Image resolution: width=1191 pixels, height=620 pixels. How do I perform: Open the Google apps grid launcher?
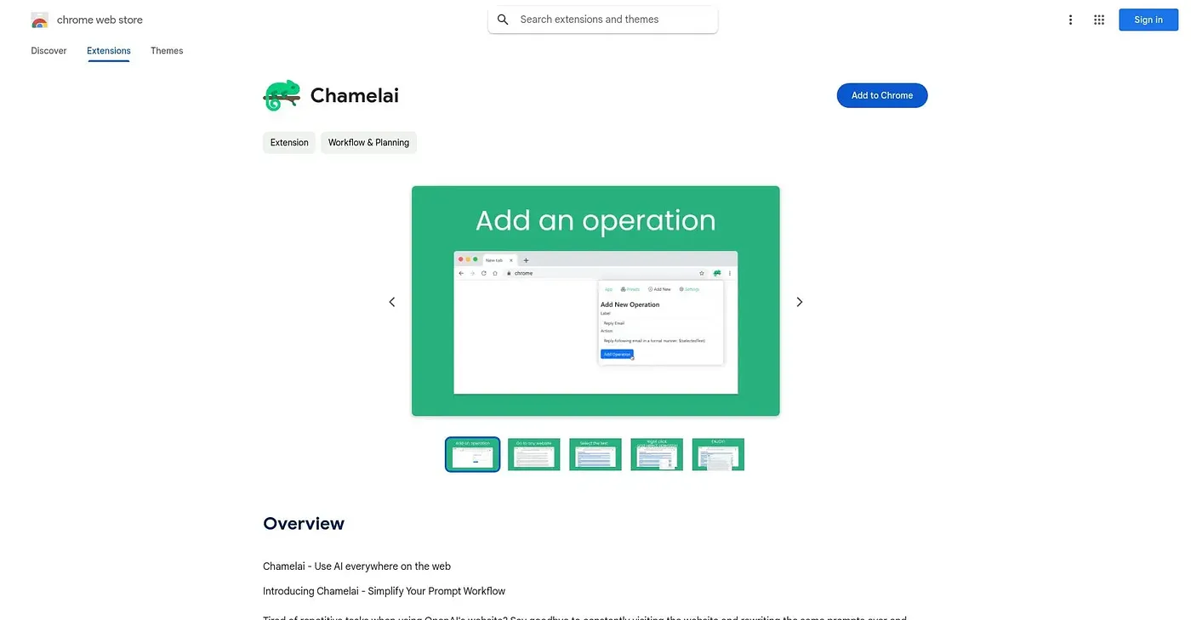tap(1099, 20)
